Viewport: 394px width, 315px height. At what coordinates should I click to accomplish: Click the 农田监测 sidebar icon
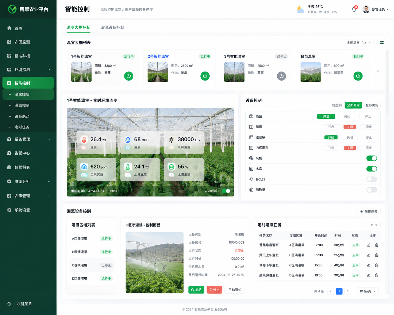click(x=9, y=42)
